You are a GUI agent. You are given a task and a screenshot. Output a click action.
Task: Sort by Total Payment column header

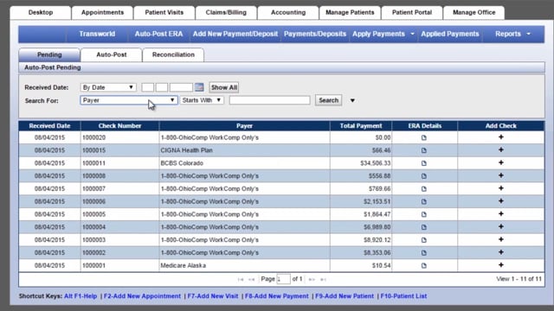361,126
